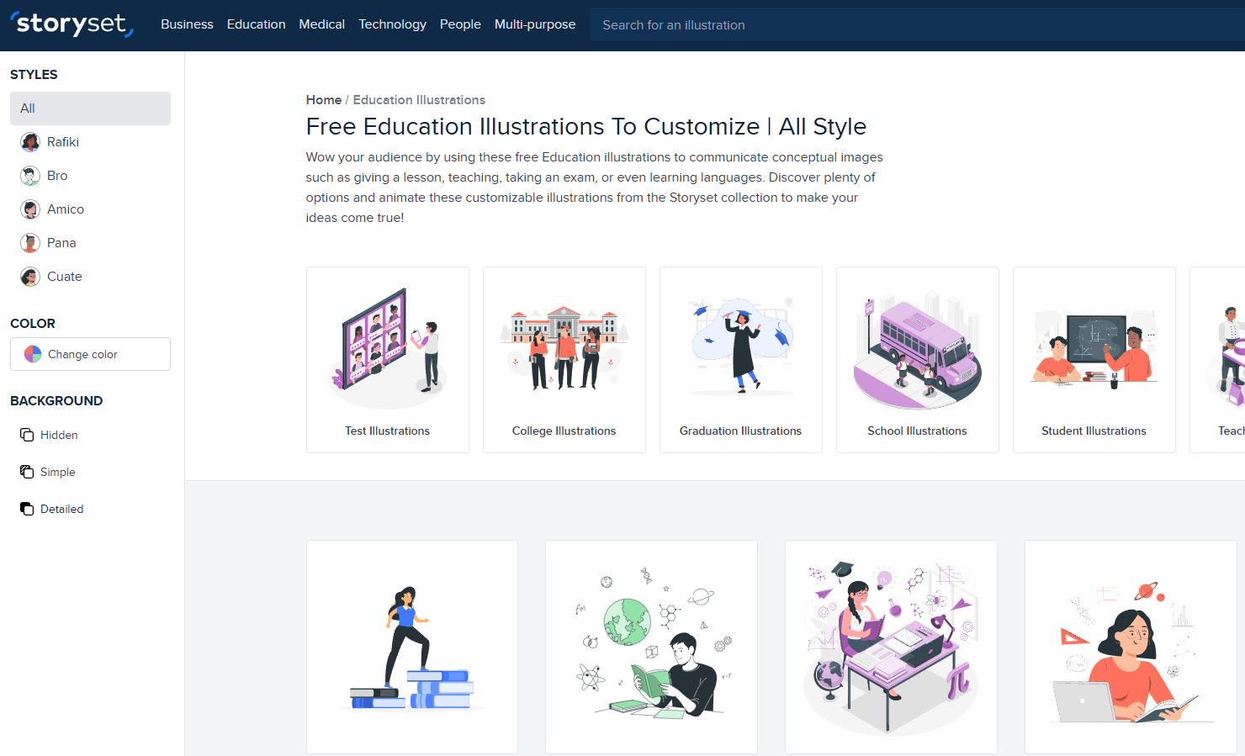Open the Graduation Illustrations card

(741, 360)
